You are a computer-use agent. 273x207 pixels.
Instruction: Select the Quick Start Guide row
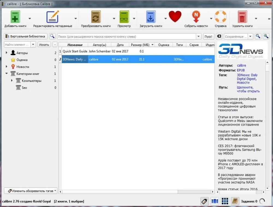tap(136, 51)
